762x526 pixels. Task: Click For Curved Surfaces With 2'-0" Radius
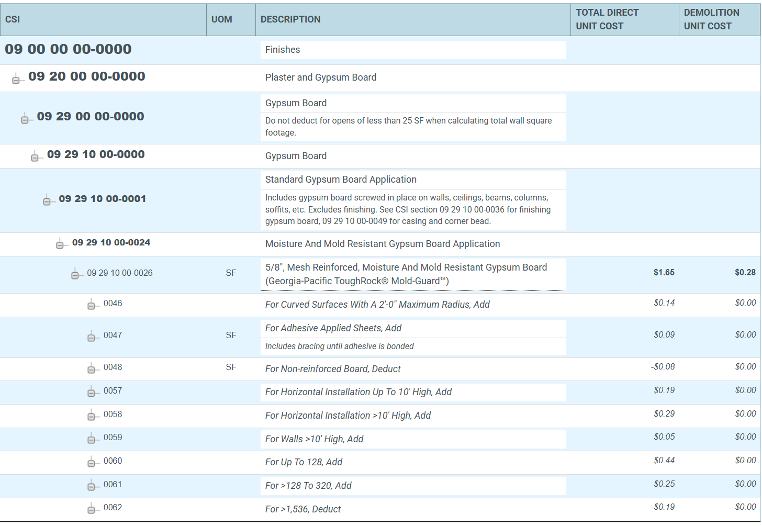tap(377, 305)
